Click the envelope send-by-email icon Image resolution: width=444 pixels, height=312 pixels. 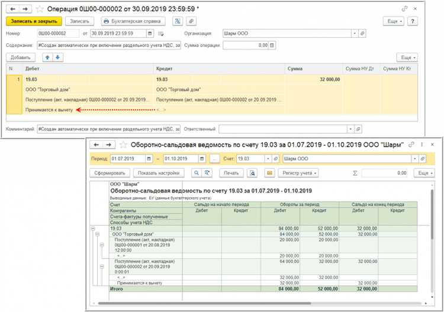(269, 173)
